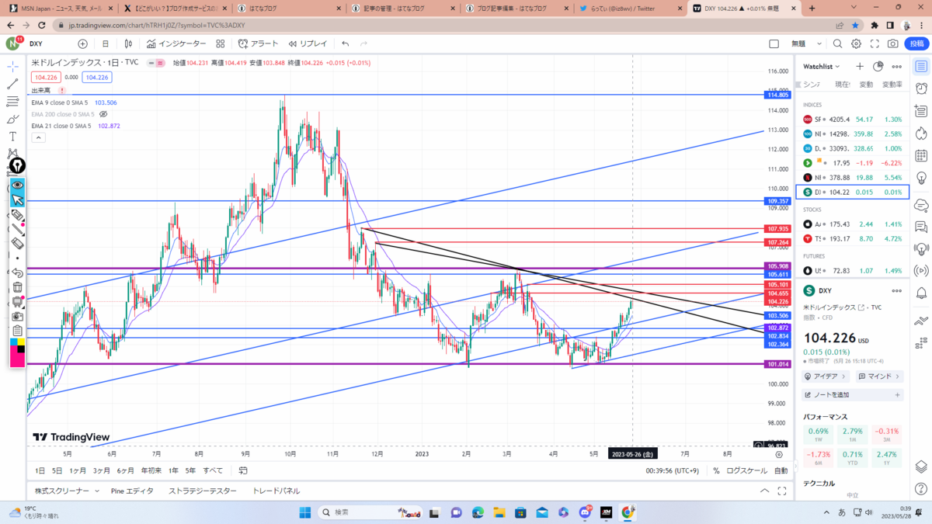This screenshot has height=524, width=932.
Task: Open the Fibonacci/pitchfork line tools
Action: point(13,102)
